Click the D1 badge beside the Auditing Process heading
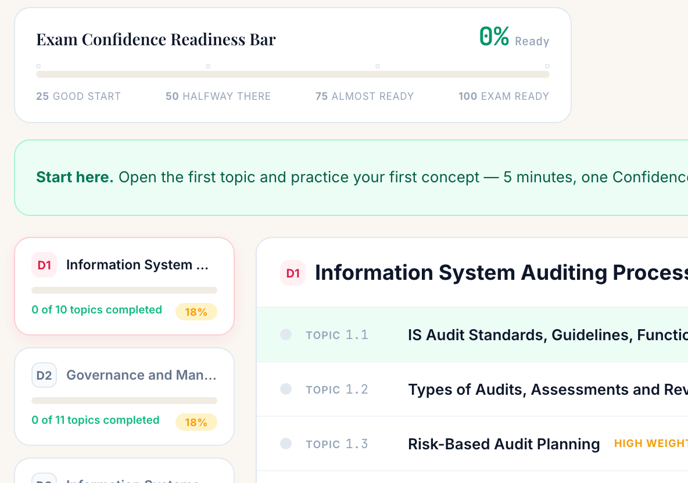Screen dimensions: 688x483 293,273
